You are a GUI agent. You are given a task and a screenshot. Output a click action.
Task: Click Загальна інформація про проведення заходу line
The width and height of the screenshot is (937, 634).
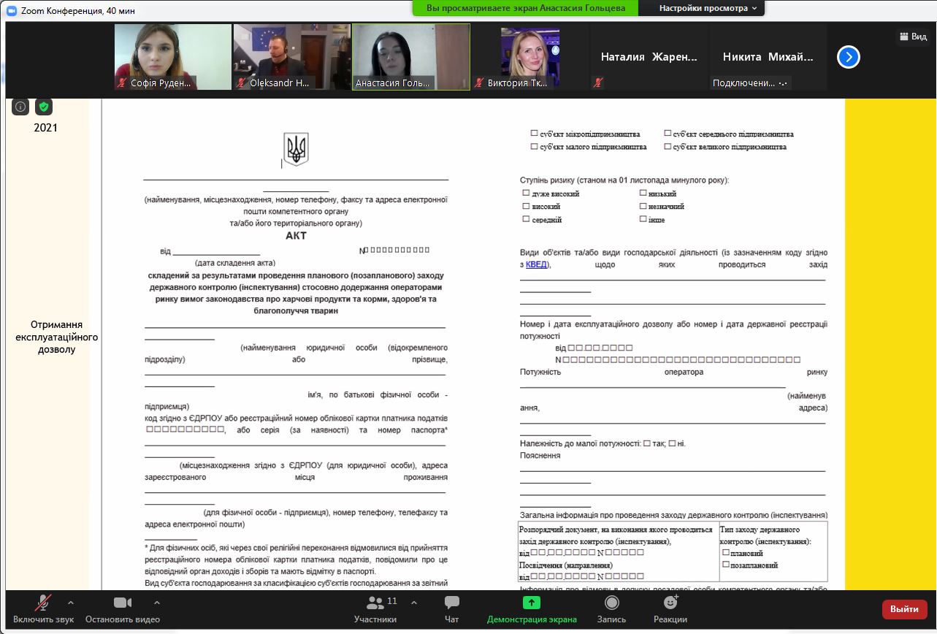coord(673,515)
